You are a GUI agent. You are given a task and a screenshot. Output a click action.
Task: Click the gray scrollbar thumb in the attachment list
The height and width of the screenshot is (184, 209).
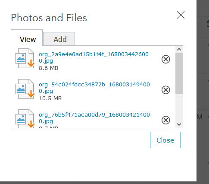pos(179,73)
